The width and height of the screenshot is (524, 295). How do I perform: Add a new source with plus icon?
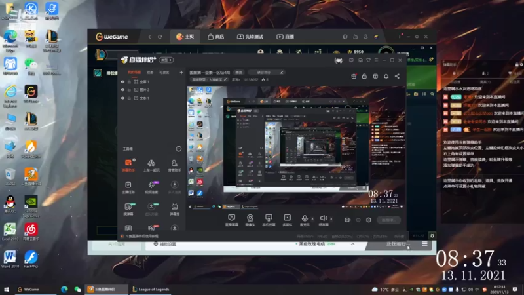click(181, 72)
